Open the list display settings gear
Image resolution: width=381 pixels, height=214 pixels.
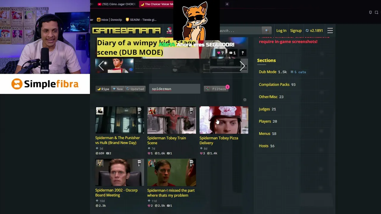tap(245, 100)
